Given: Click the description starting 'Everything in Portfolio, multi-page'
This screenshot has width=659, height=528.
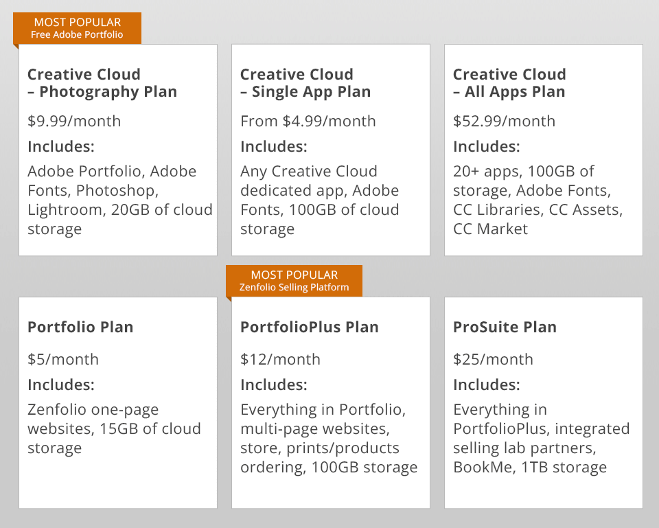Looking at the screenshot, I should point(329,439).
